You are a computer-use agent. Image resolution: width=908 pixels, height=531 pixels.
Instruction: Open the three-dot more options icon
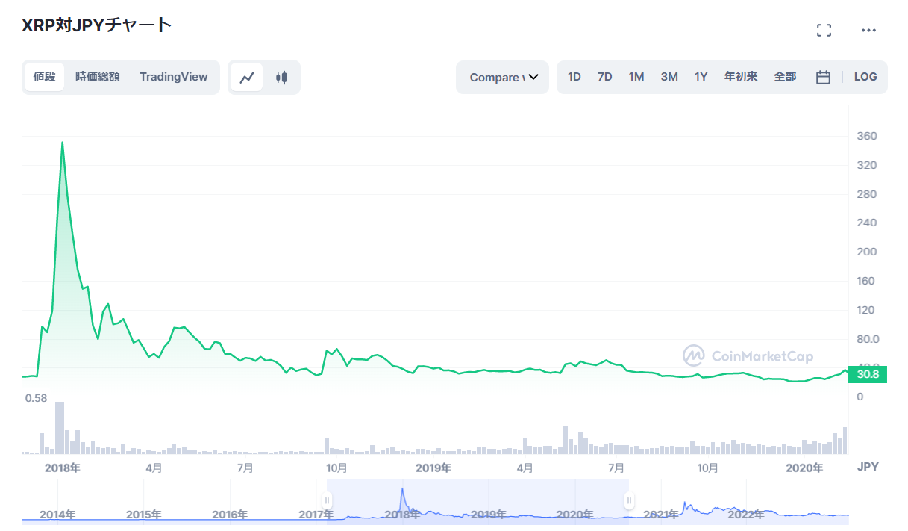coord(868,30)
